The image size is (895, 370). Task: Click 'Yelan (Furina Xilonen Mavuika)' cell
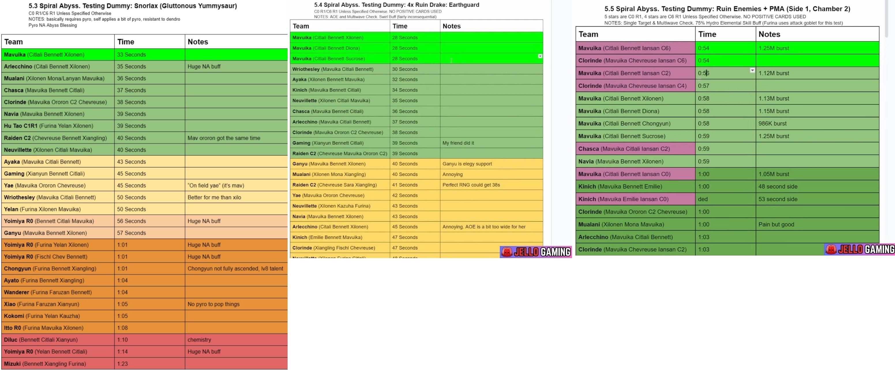tap(58, 209)
